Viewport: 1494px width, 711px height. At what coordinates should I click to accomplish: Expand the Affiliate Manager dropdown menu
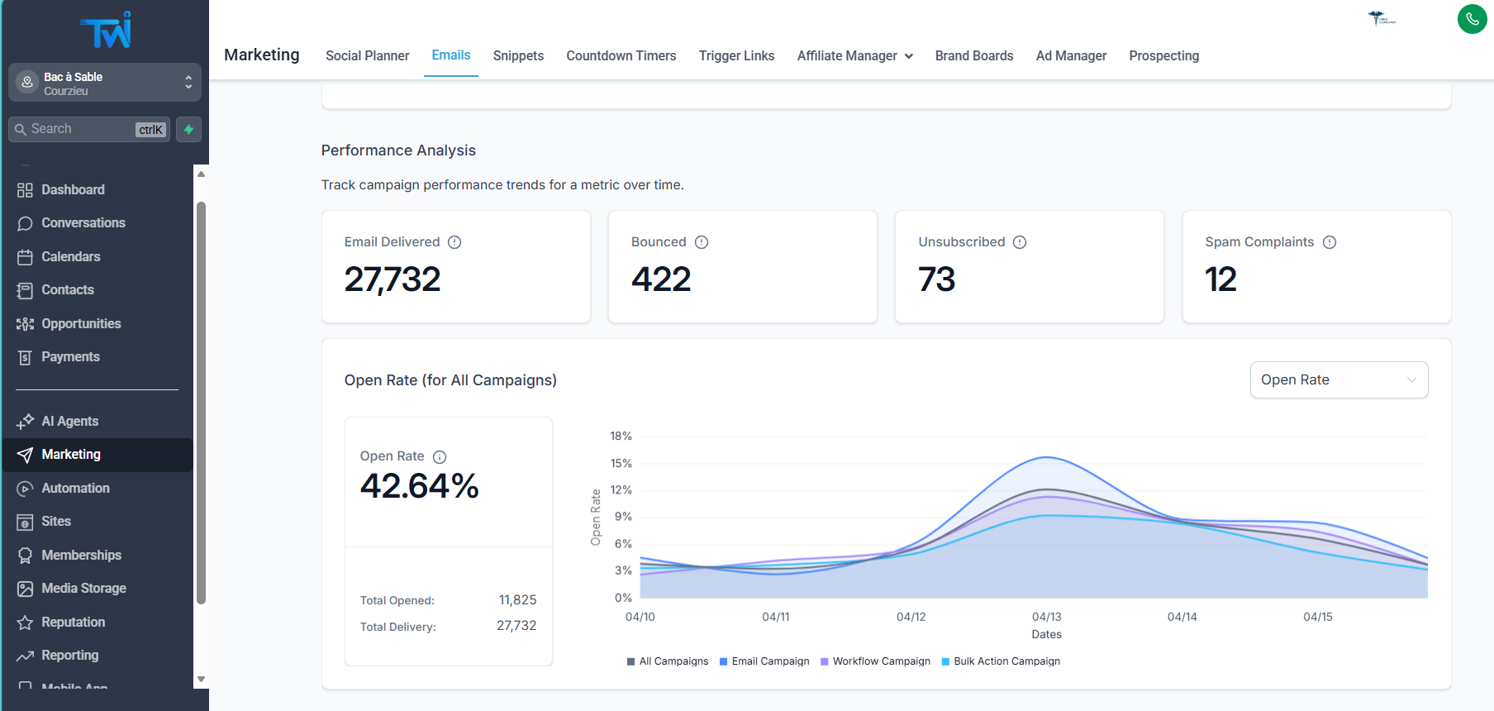pyautogui.click(x=854, y=55)
